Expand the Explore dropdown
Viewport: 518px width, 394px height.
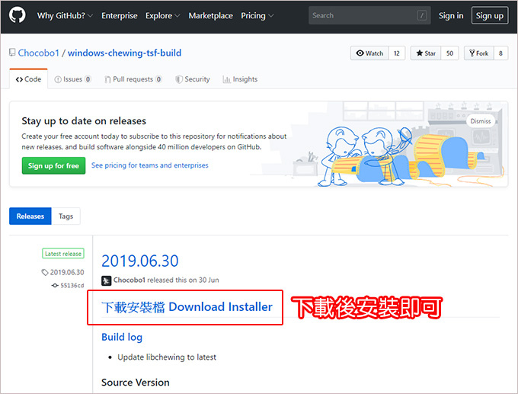pos(162,15)
